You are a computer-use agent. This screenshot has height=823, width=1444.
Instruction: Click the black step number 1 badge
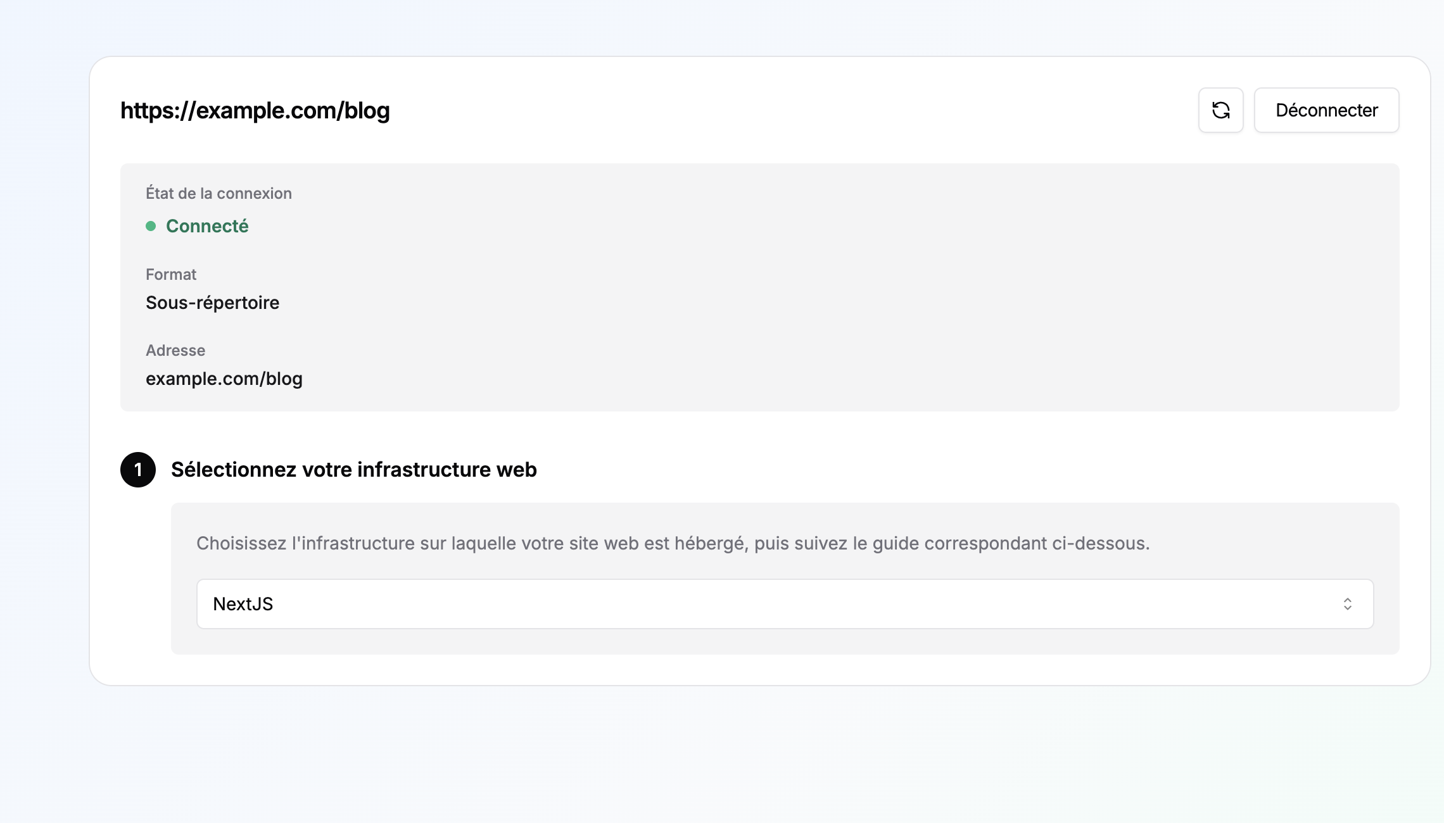pyautogui.click(x=138, y=470)
